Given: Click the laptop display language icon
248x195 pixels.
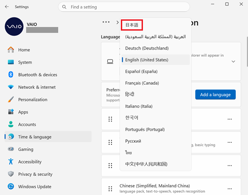Looking at the screenshot, I should pyautogui.click(x=110, y=61).
